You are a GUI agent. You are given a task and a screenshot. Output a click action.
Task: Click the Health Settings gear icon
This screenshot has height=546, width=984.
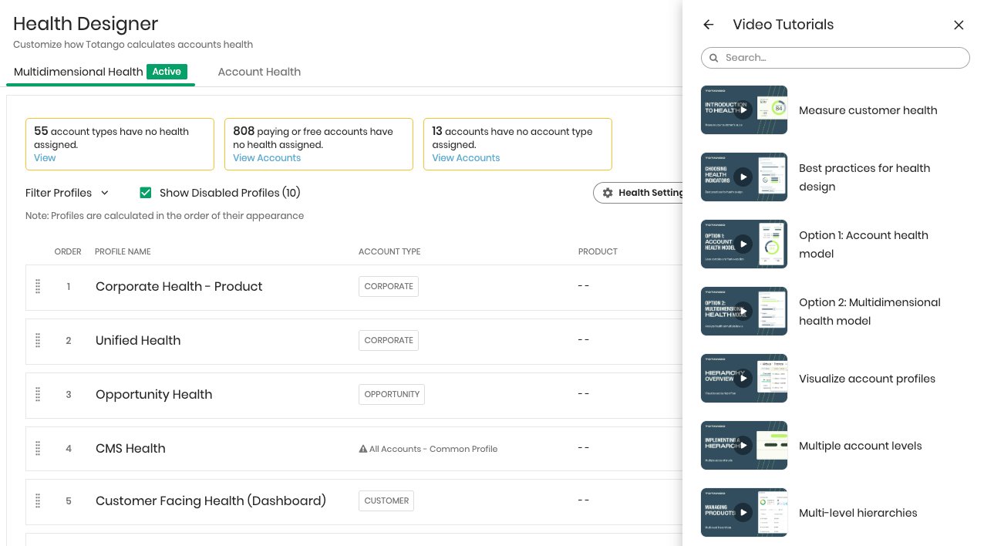(608, 193)
